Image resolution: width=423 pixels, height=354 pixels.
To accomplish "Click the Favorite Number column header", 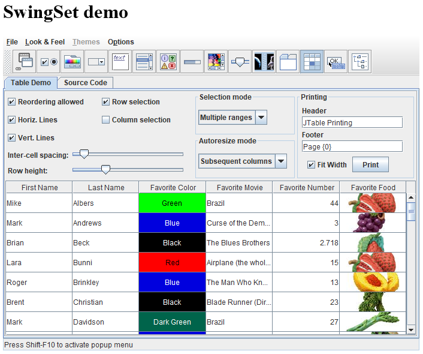I will [x=306, y=187].
